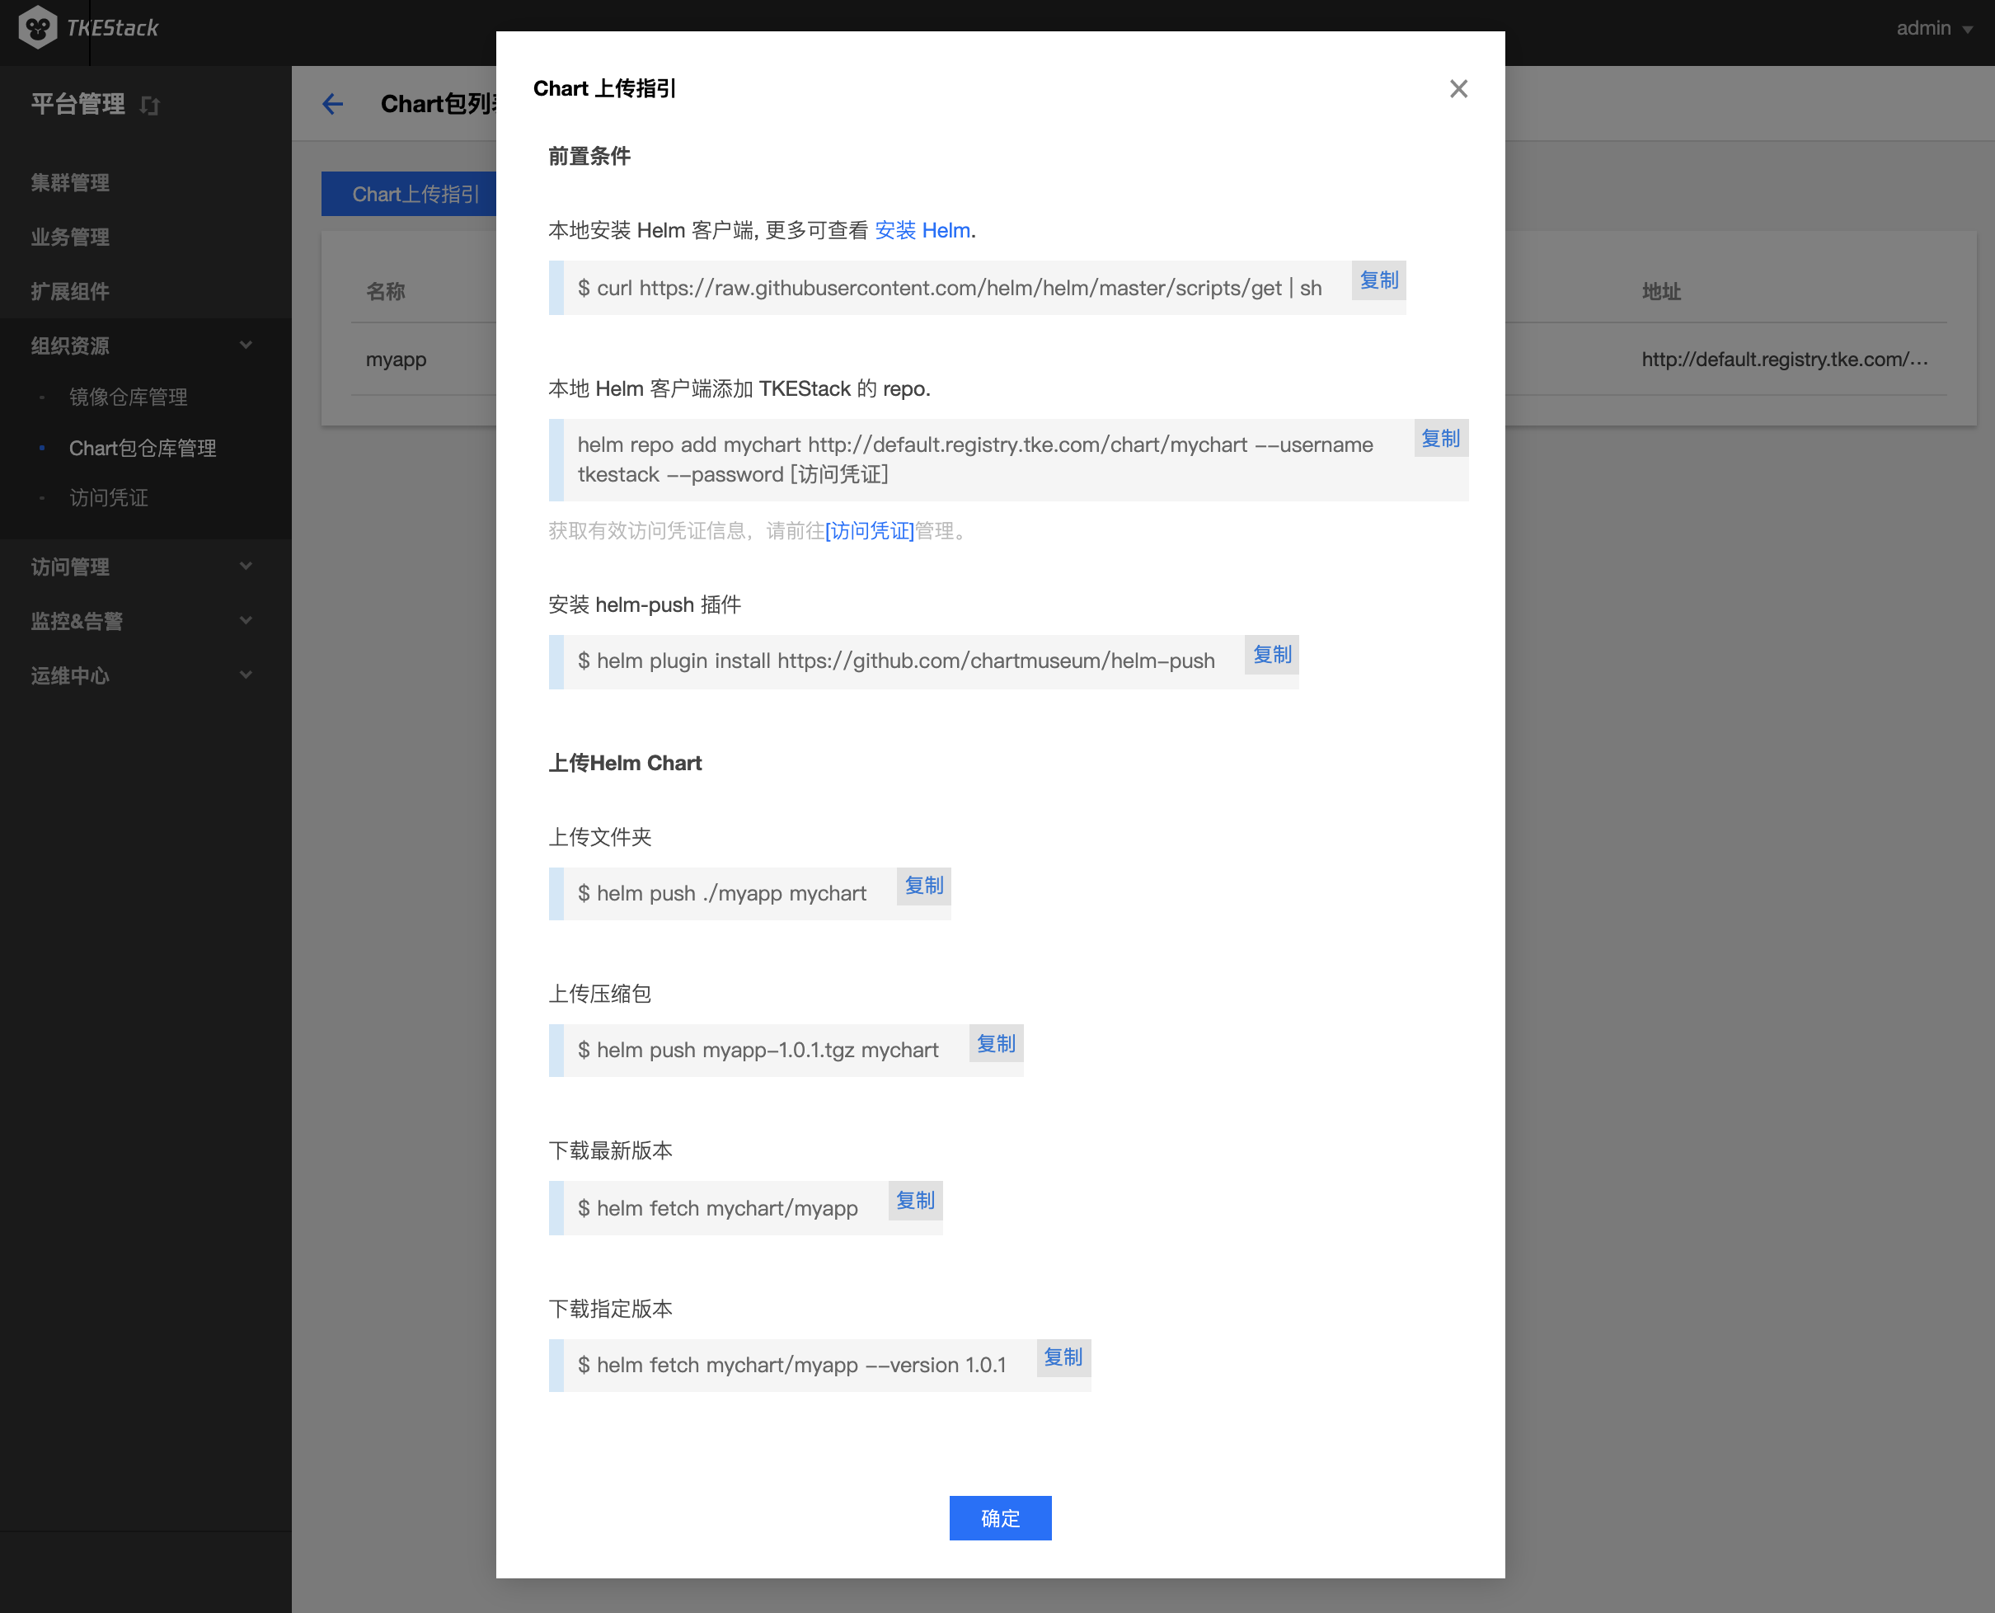Expand the 访问管理 menu section

coord(245,566)
